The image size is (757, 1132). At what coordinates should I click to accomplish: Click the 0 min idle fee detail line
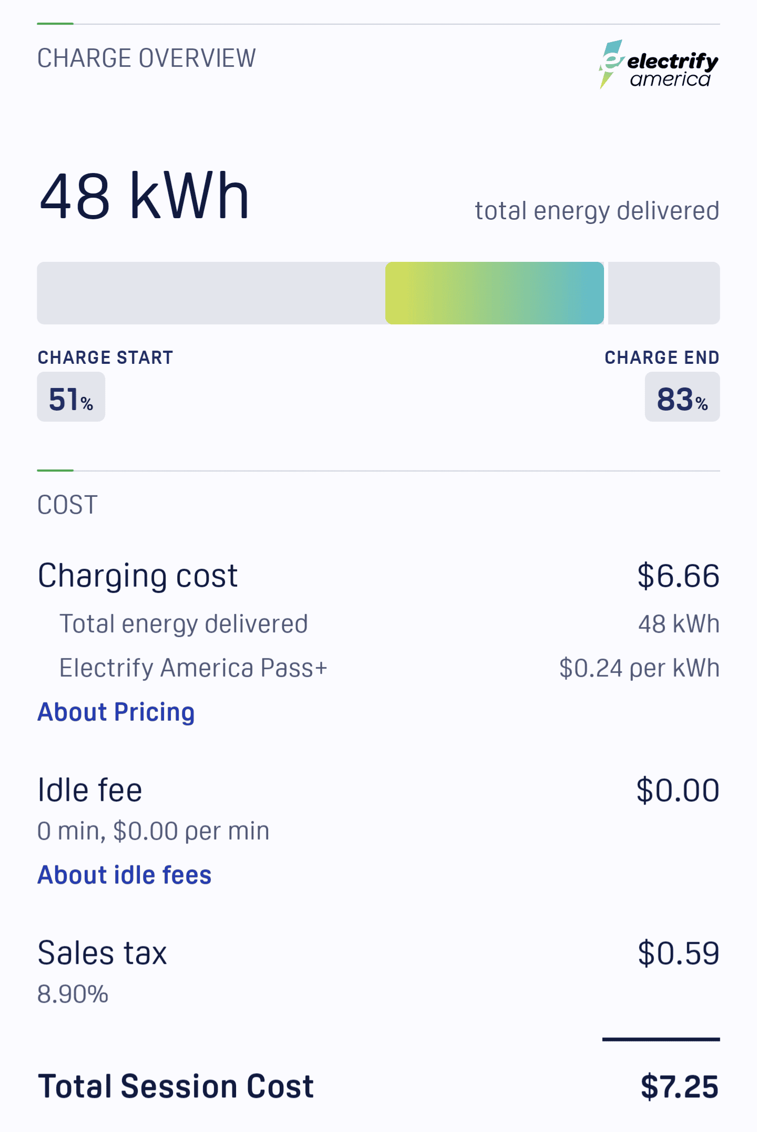[x=153, y=831]
